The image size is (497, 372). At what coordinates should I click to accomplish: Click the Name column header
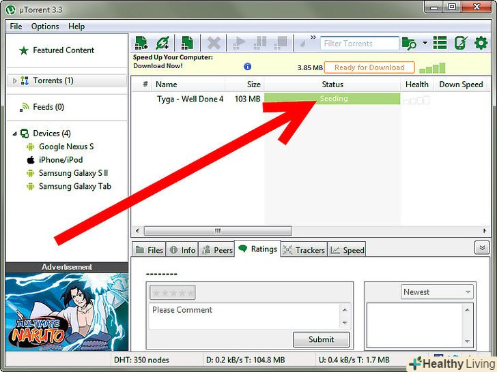(x=166, y=84)
